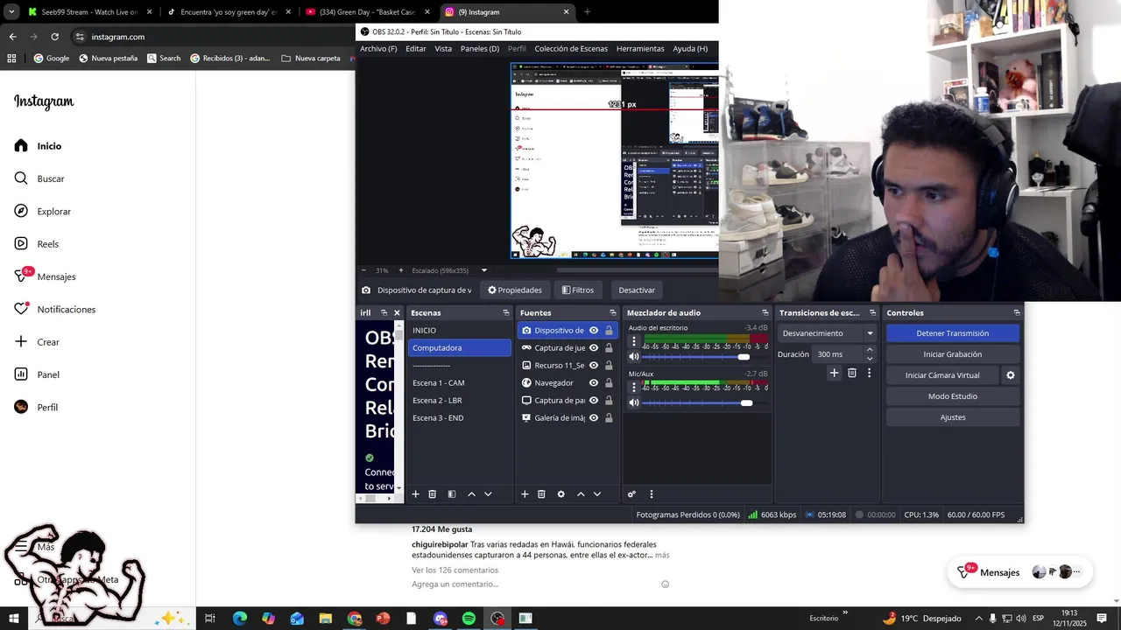This screenshot has width=1121, height=630.
Task: Delete the selected scene with trash icon
Action: pos(433,494)
